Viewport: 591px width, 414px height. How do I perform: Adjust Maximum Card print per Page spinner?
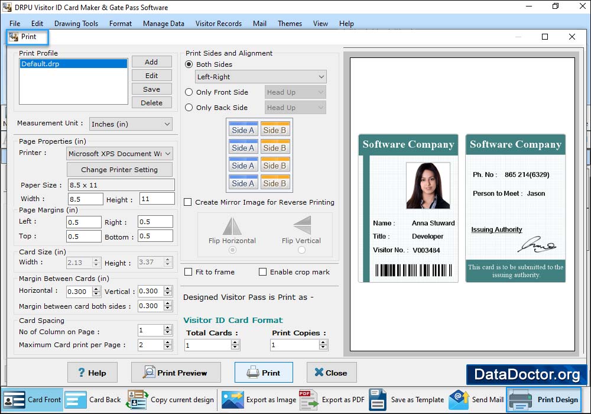click(168, 345)
